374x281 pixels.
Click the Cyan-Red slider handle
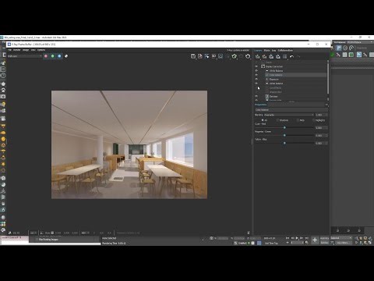pyautogui.click(x=284, y=127)
